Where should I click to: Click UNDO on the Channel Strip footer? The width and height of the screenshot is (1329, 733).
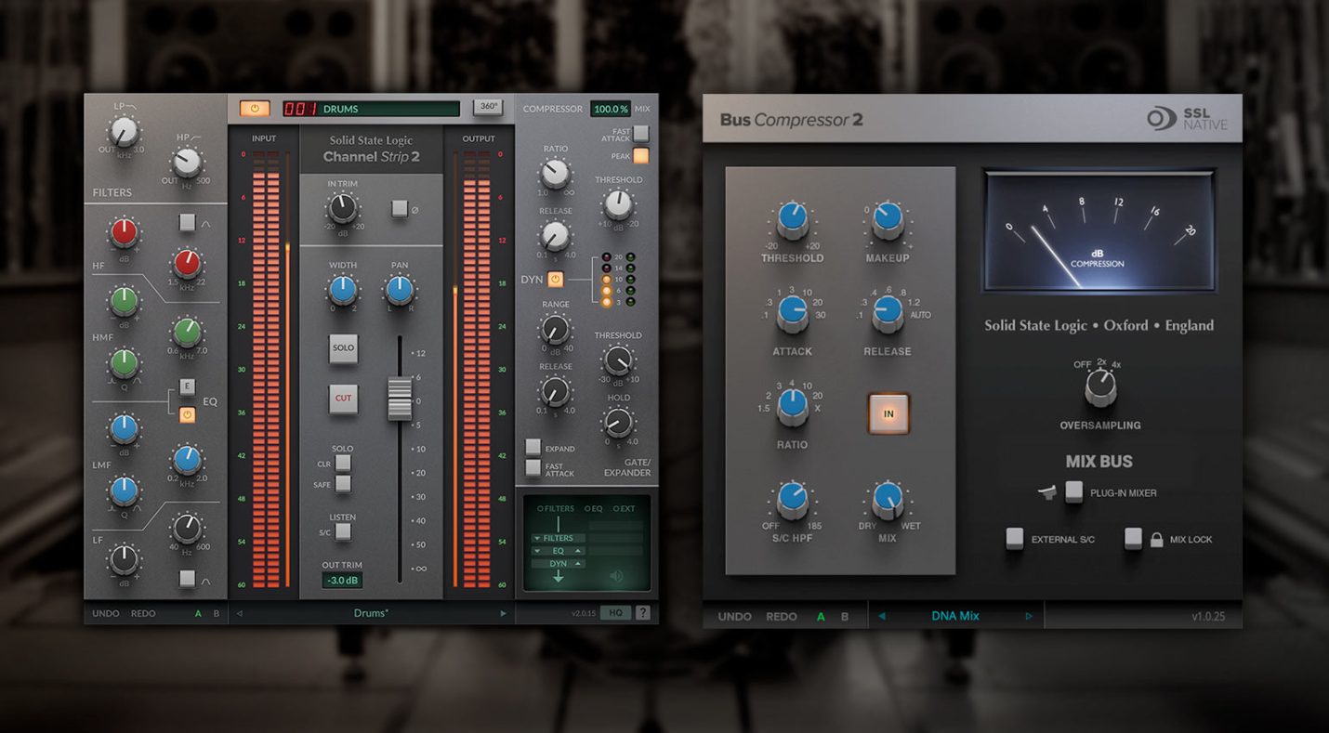point(105,613)
